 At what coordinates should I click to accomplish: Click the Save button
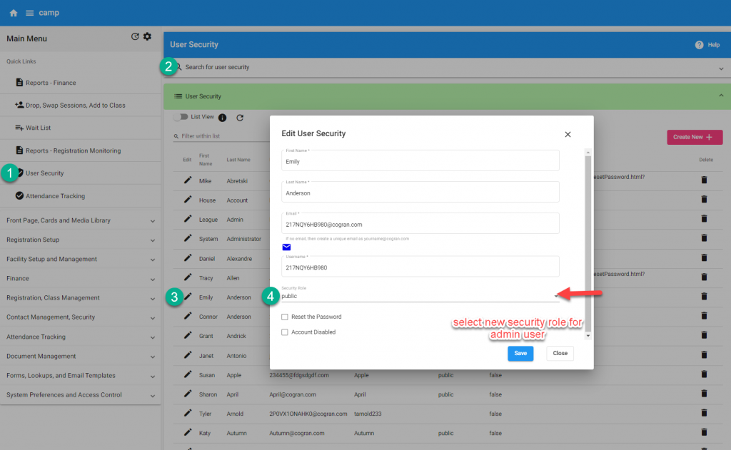[x=520, y=353]
